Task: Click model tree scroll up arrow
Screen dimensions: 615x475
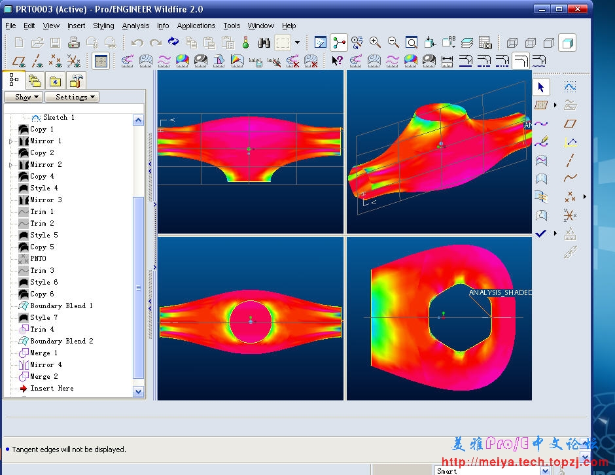Action: (138, 120)
